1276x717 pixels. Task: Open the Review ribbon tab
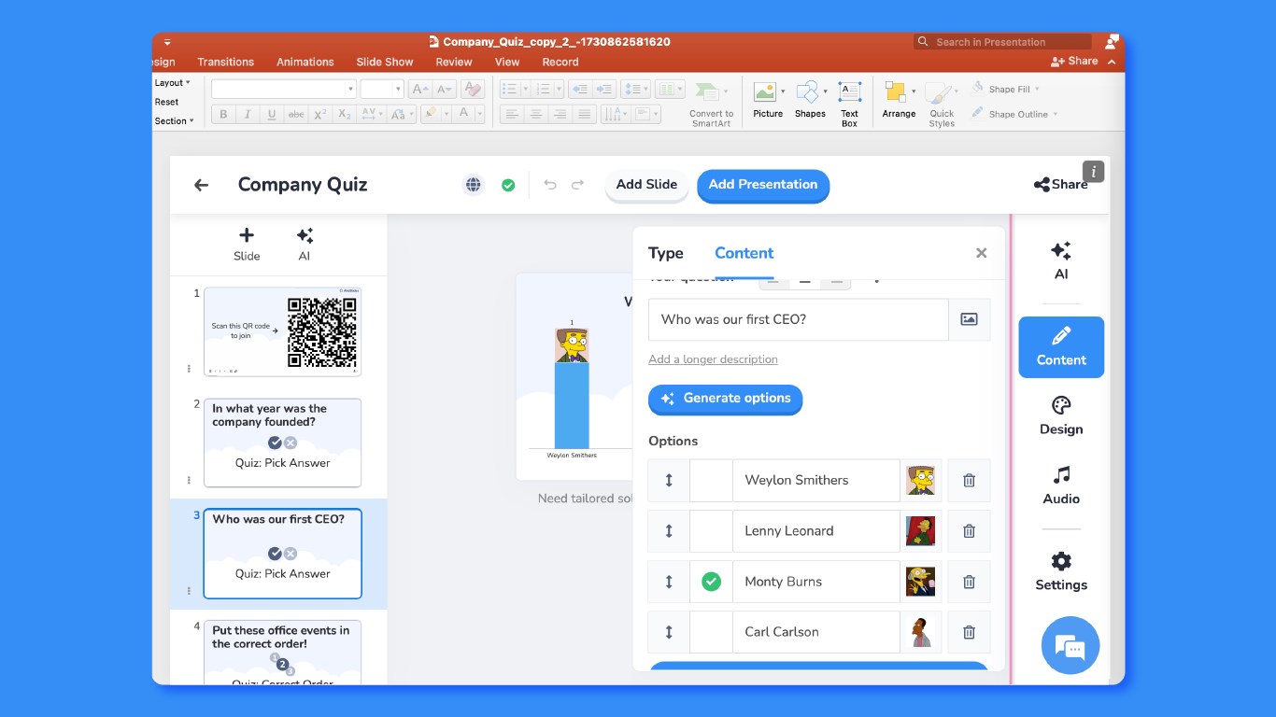tap(454, 62)
